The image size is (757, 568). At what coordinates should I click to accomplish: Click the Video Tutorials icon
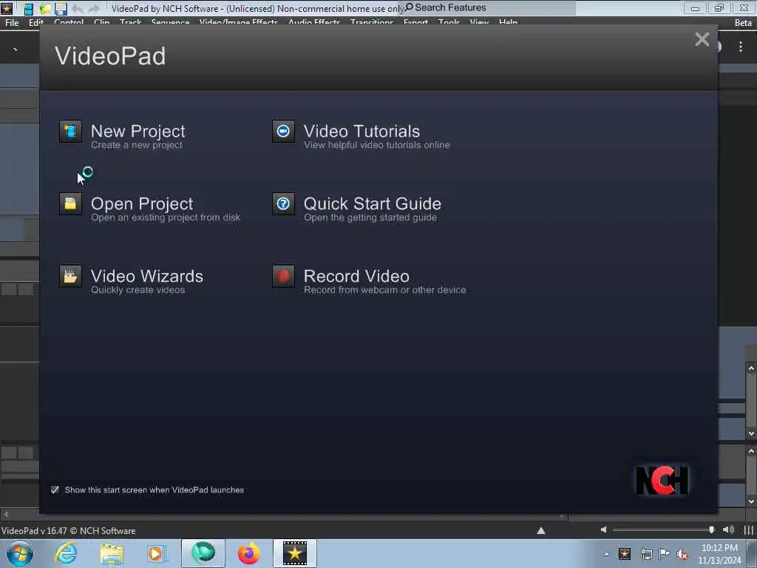[x=283, y=132]
